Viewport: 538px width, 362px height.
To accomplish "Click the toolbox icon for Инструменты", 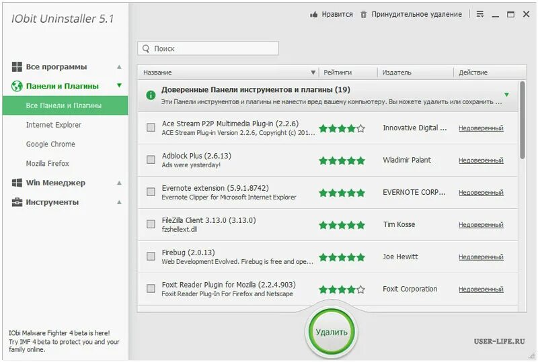I will [17, 202].
